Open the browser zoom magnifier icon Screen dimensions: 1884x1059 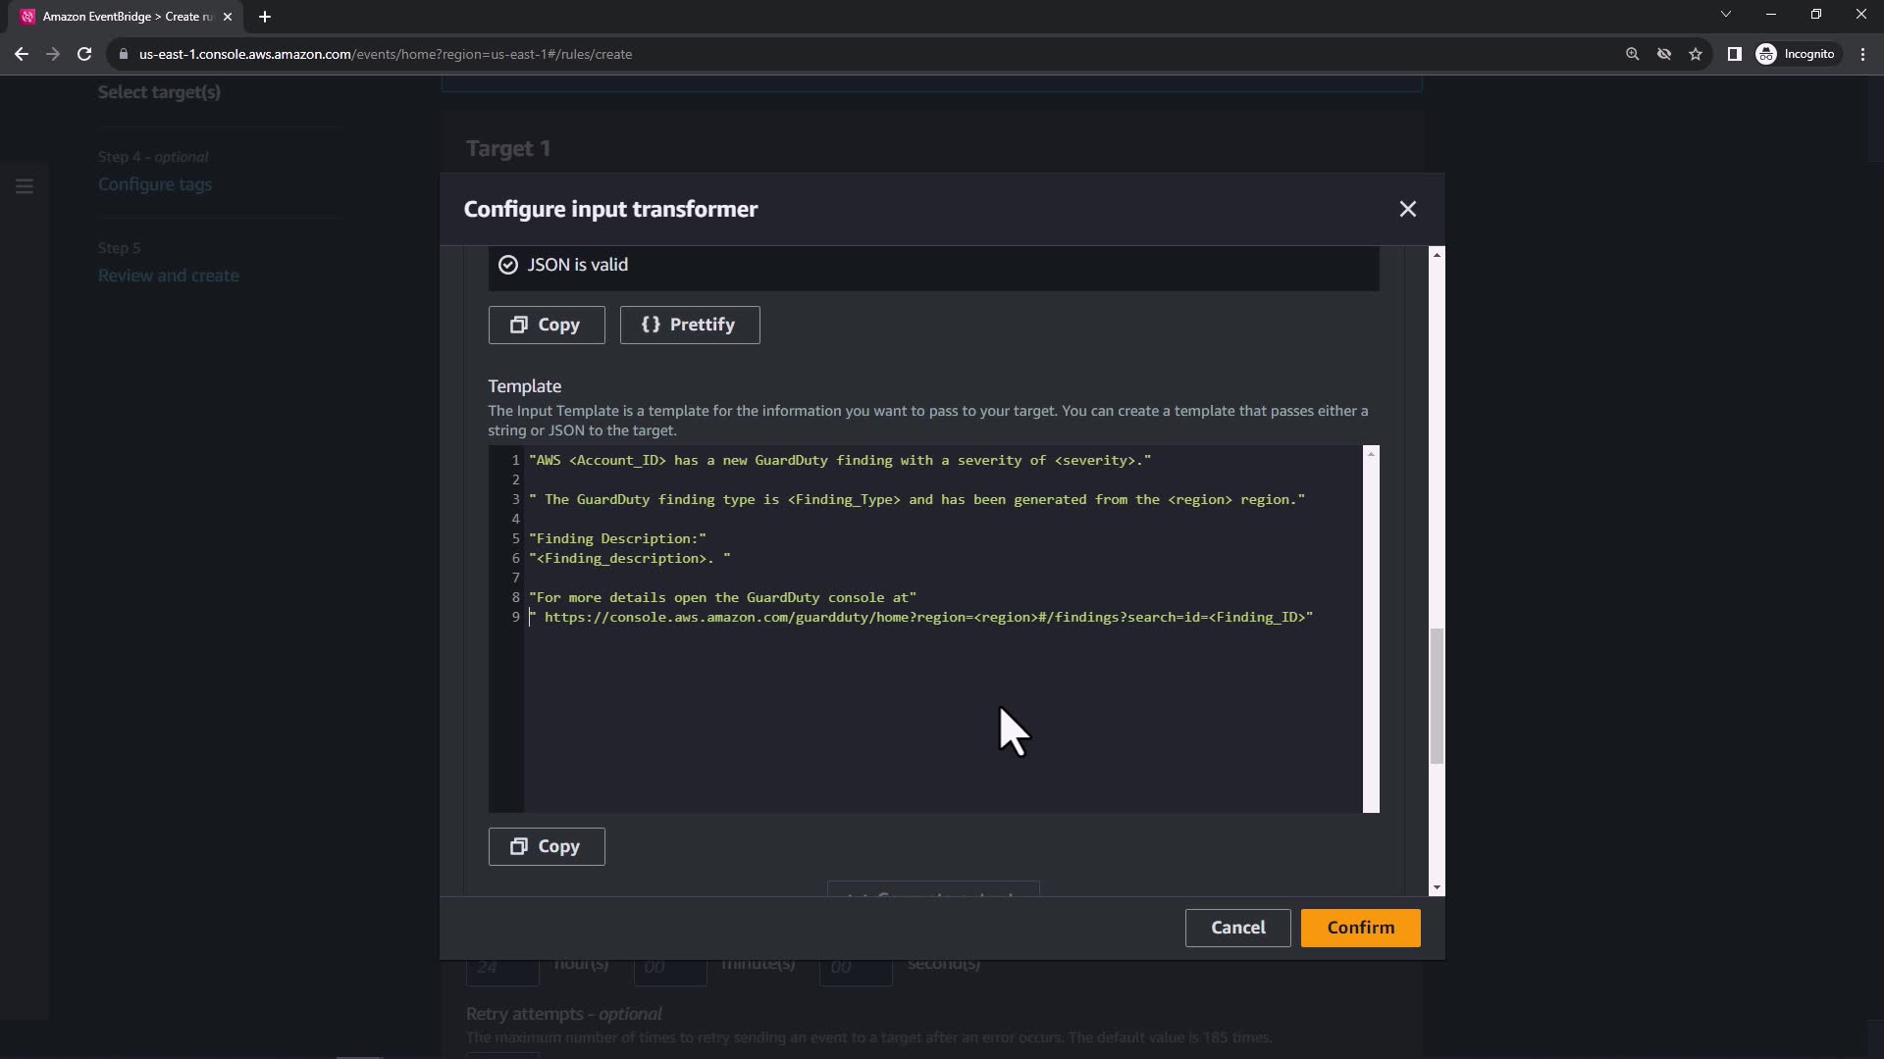point(1632,54)
